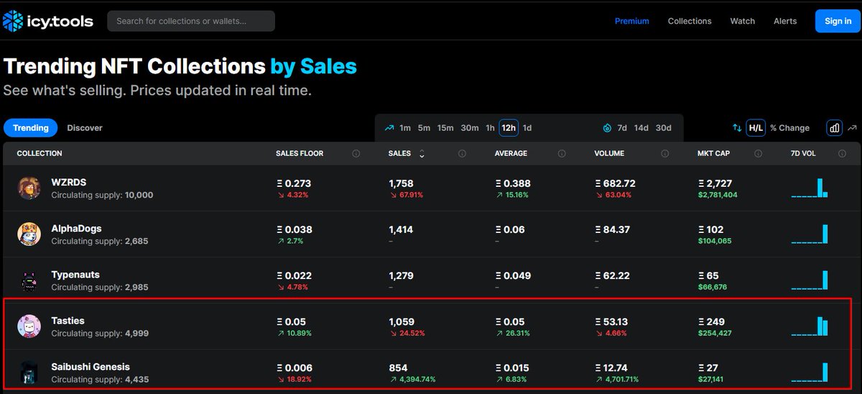Click the VOLUME column header
Viewport: 862px width, 394px height.
pos(609,153)
